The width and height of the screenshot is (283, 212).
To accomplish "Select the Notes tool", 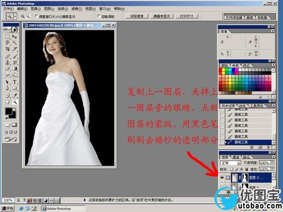I will pos(8,96).
